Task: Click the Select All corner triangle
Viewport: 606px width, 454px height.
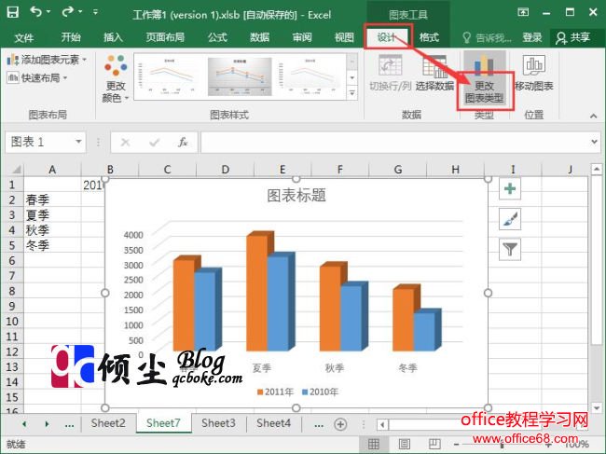Action: 16,170
